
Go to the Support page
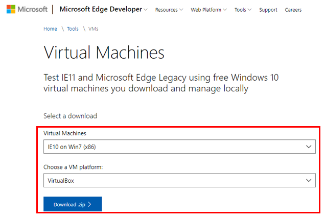268,10
